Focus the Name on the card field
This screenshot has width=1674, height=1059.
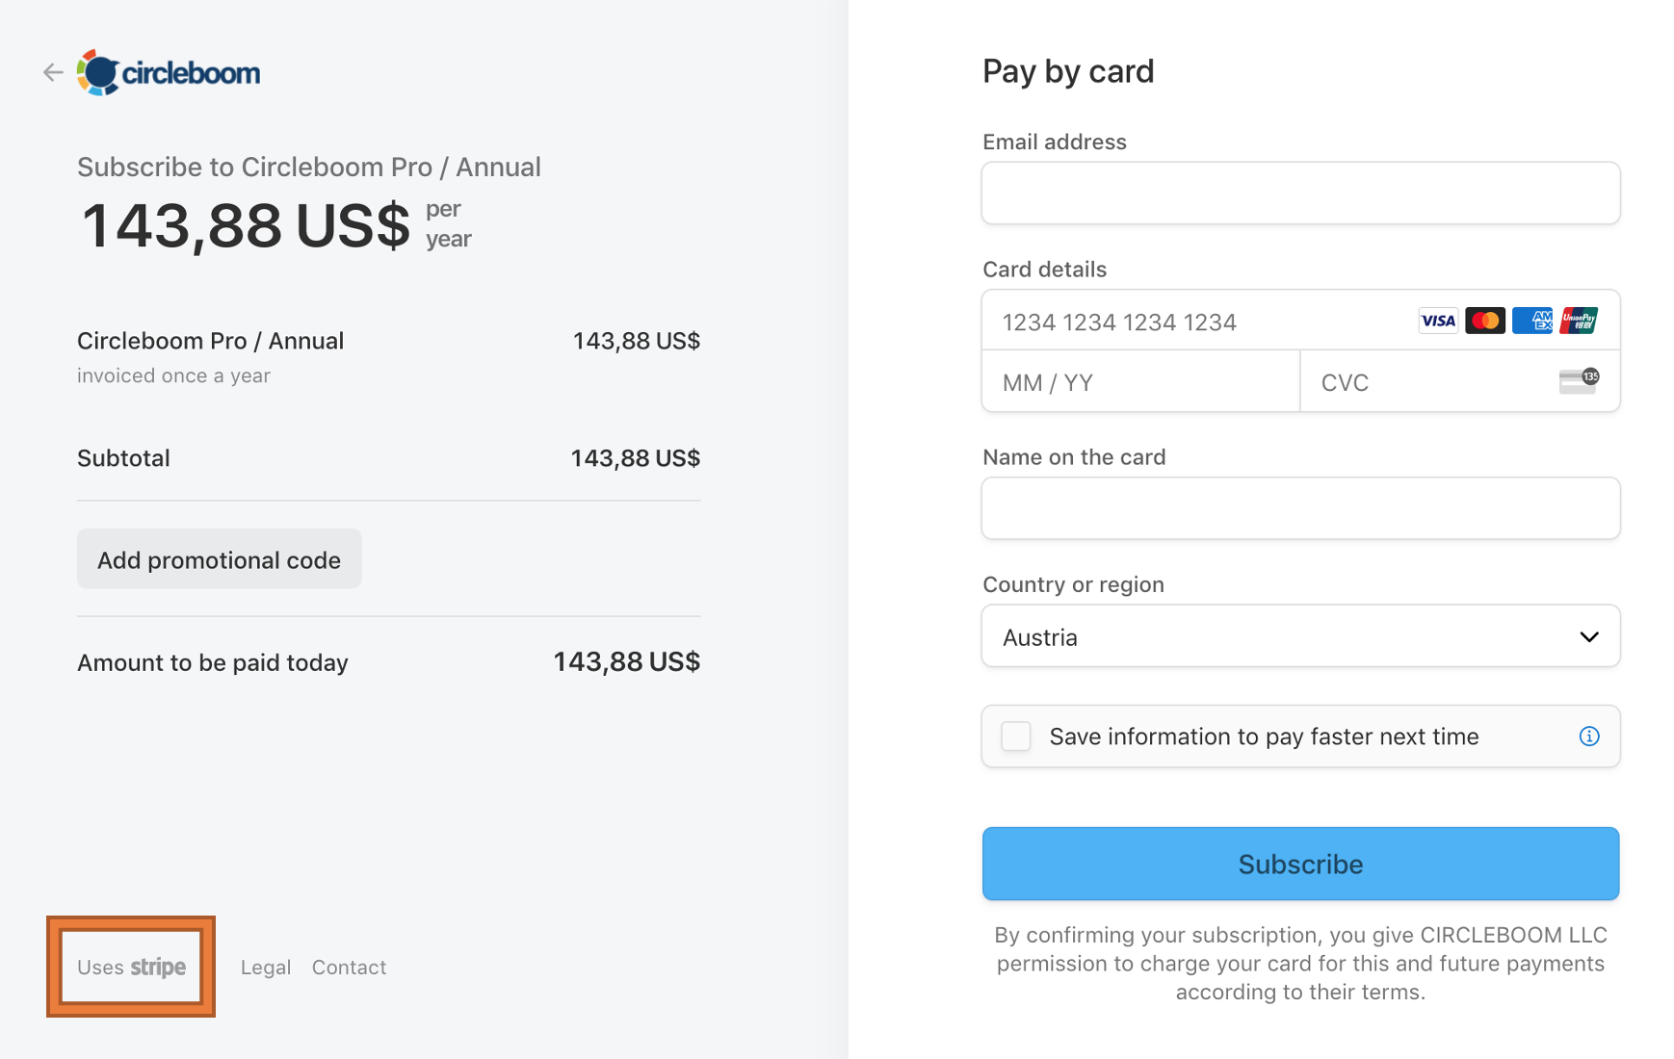tap(1300, 508)
